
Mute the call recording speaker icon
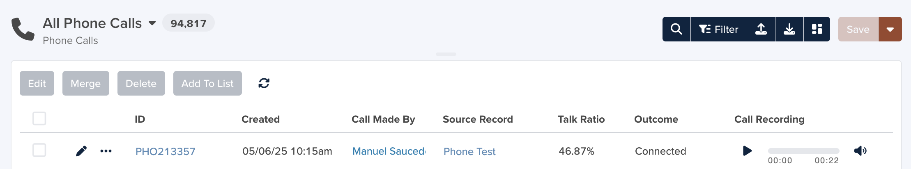pos(860,151)
